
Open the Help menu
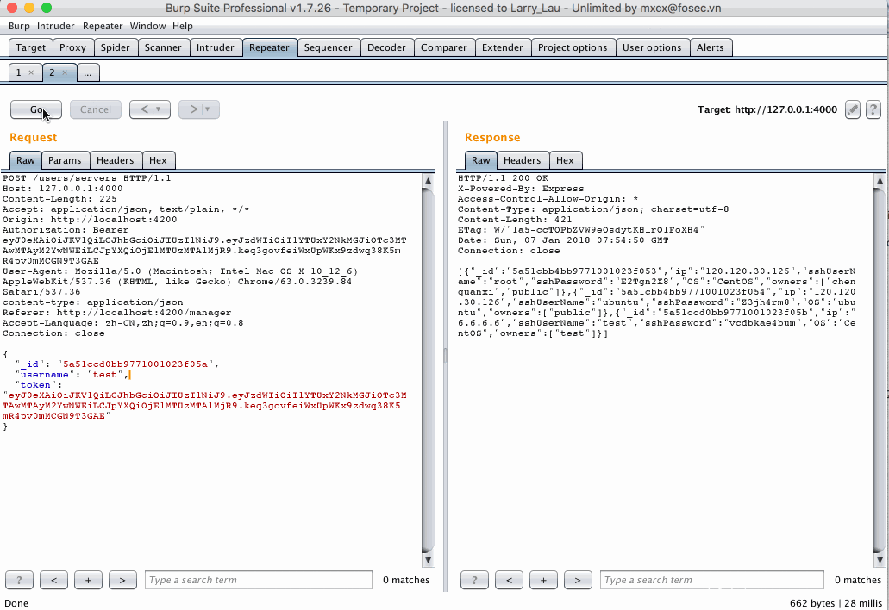[183, 26]
